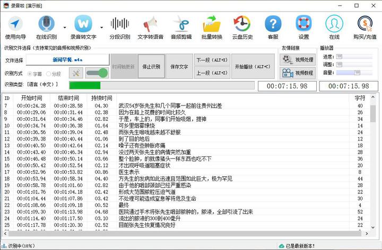This screenshot has height=250, width=382.
Task: Adjust the 进度 player progress slider
Action: coord(354,57)
